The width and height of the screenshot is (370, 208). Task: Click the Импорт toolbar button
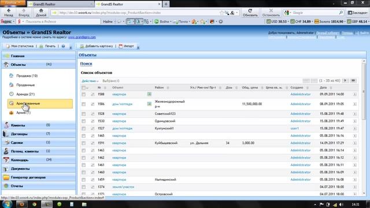pos(126,46)
